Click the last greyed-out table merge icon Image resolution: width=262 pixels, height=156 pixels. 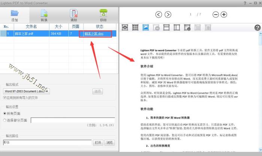[208, 28]
